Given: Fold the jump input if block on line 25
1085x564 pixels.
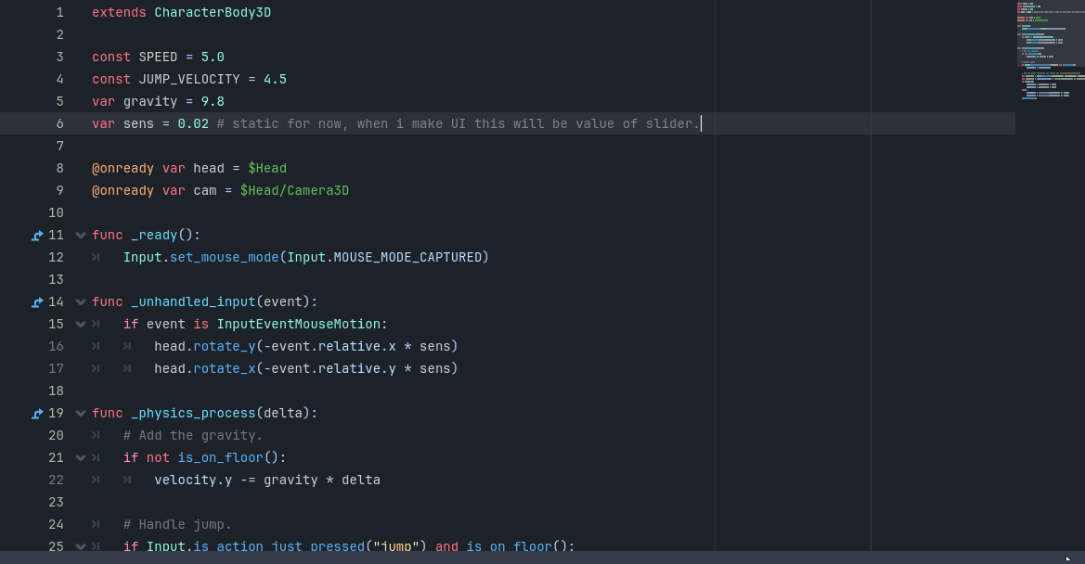Looking at the screenshot, I should tap(81, 546).
